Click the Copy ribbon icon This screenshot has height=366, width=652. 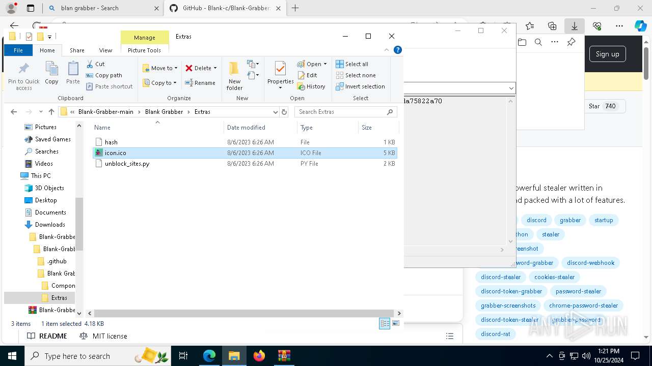point(51,73)
